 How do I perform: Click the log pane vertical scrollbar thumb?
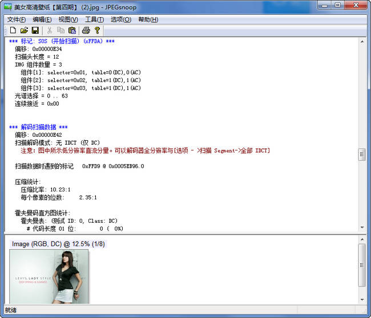click(x=362, y=154)
